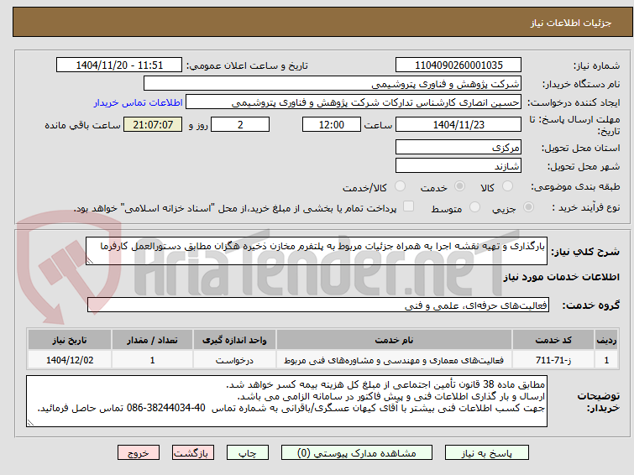
Task: Click the service name cell فعالیت‌های معماری و مهندسی
Action: pyautogui.click(x=394, y=360)
